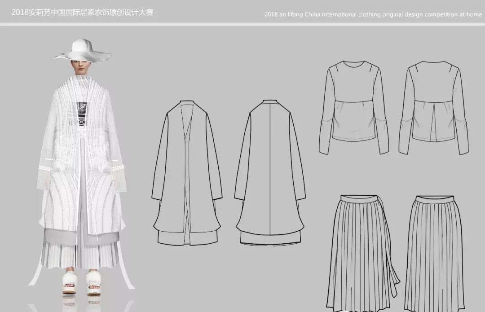Select the model's wide-brim white hat

point(82,50)
